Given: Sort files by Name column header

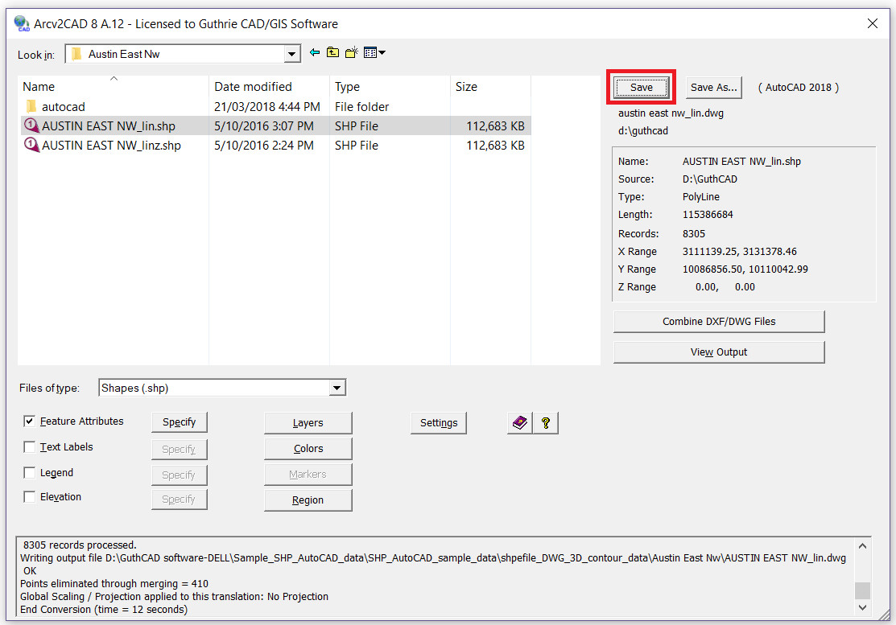Looking at the screenshot, I should point(114,87).
